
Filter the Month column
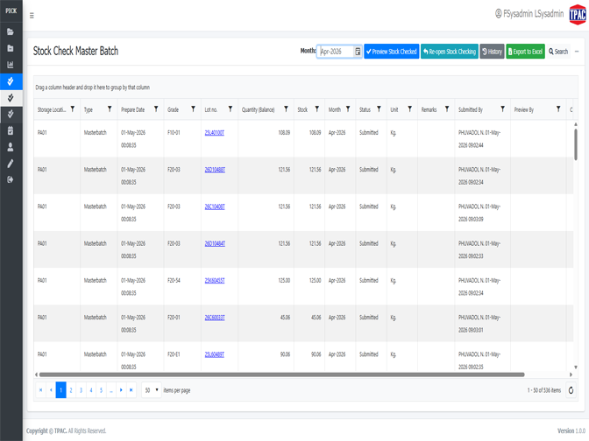[x=348, y=109]
